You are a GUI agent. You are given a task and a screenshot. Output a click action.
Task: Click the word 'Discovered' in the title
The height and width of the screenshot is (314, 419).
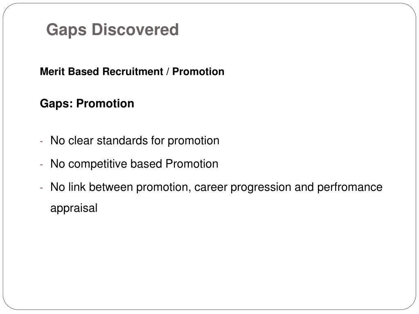[x=135, y=29]
